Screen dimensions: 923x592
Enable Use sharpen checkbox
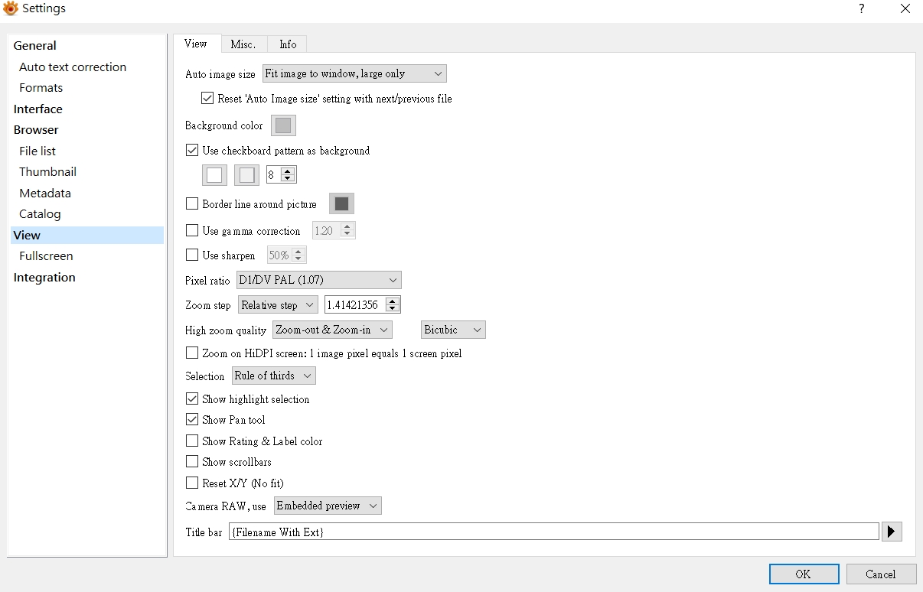(192, 255)
